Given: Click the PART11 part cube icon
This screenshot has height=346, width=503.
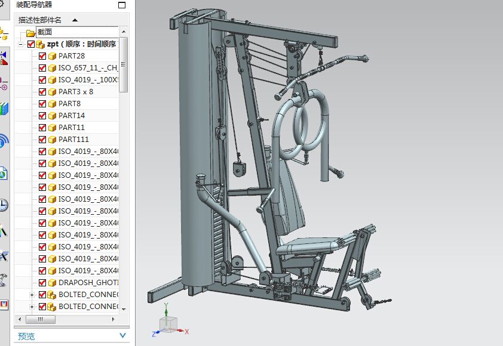Looking at the screenshot, I should (x=52, y=128).
